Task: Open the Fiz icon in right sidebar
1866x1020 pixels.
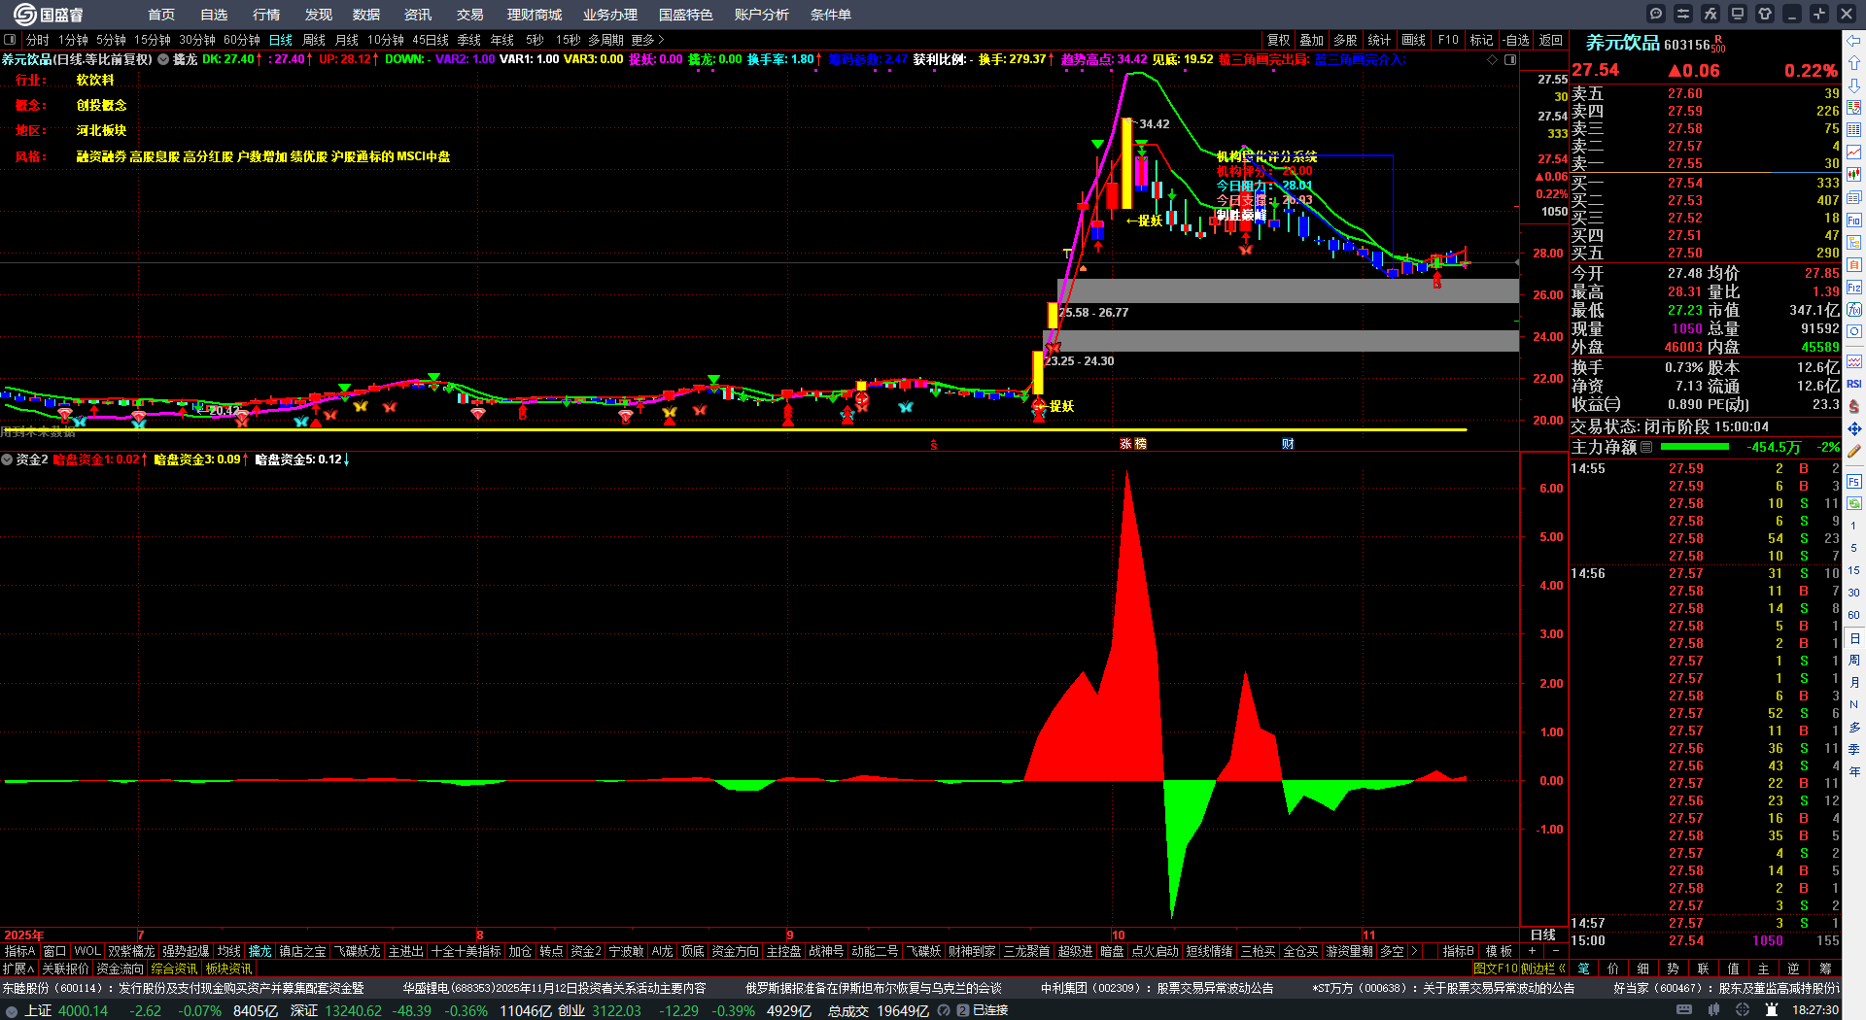Action: [x=1854, y=288]
